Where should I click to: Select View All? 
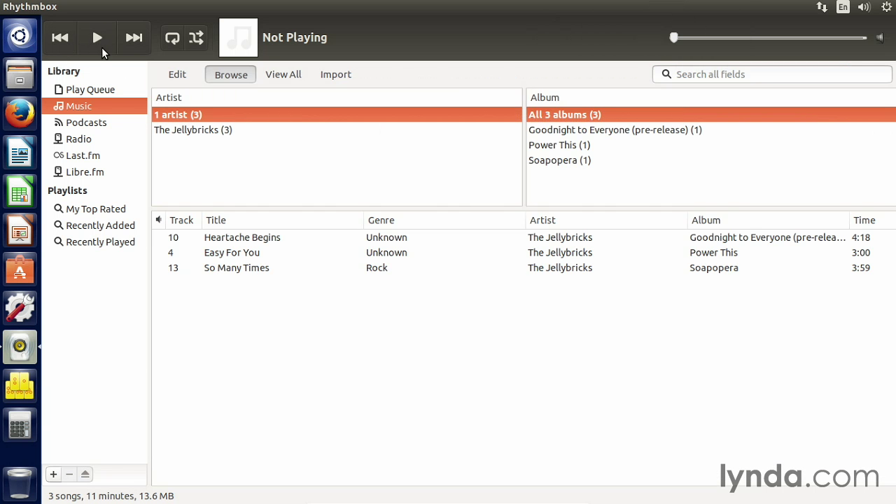(283, 74)
